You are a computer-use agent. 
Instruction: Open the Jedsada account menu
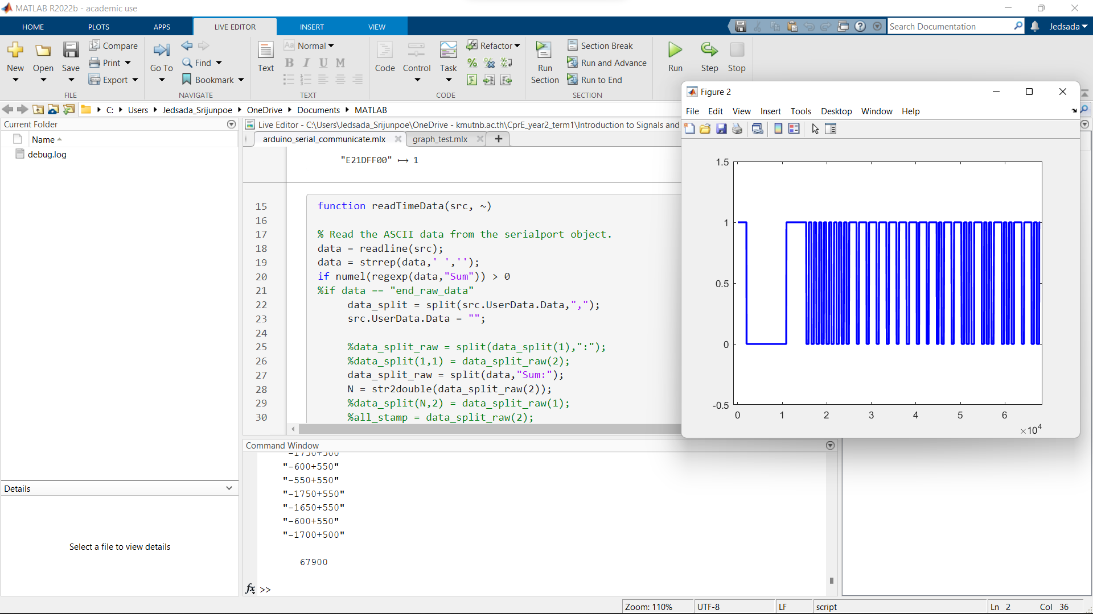1068,26
